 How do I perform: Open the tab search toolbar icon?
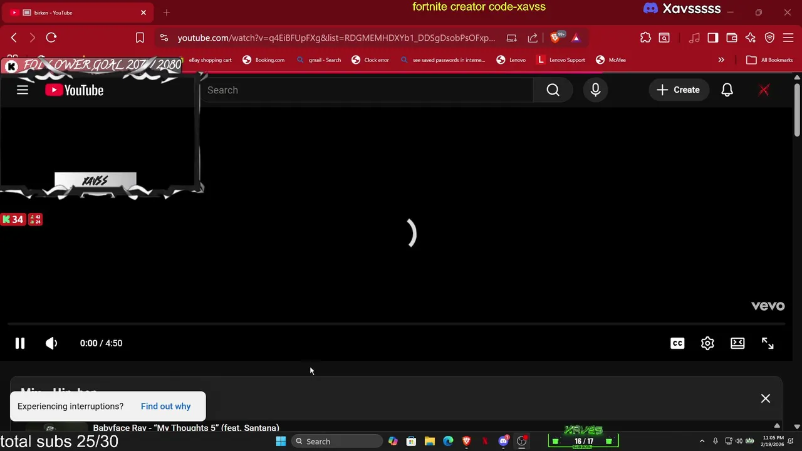[x=664, y=38]
